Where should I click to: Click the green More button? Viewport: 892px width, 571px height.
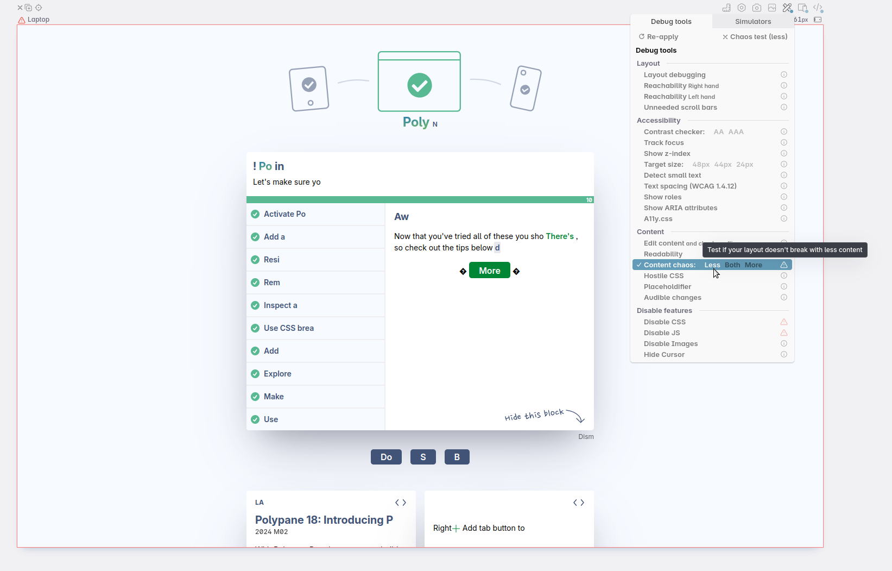[x=490, y=271]
